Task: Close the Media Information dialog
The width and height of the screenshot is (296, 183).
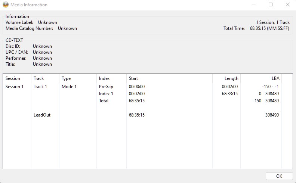Action: coord(287,5)
